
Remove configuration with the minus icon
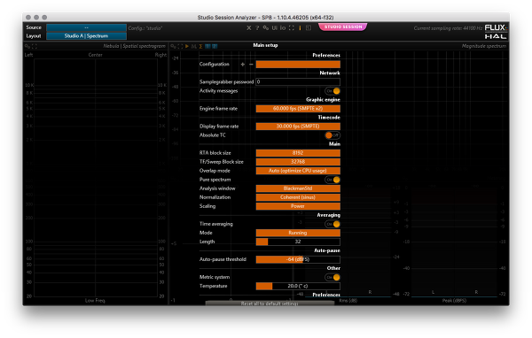(x=251, y=65)
